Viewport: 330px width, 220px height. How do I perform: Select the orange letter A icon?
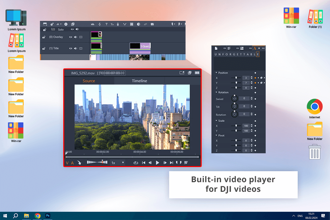[255, 48]
